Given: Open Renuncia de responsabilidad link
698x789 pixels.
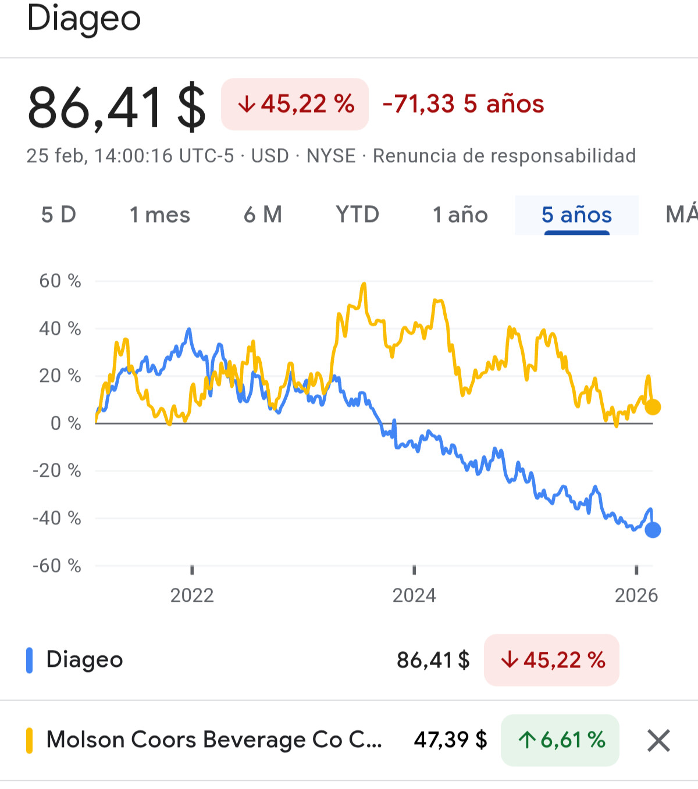Looking at the screenshot, I should pos(504,156).
